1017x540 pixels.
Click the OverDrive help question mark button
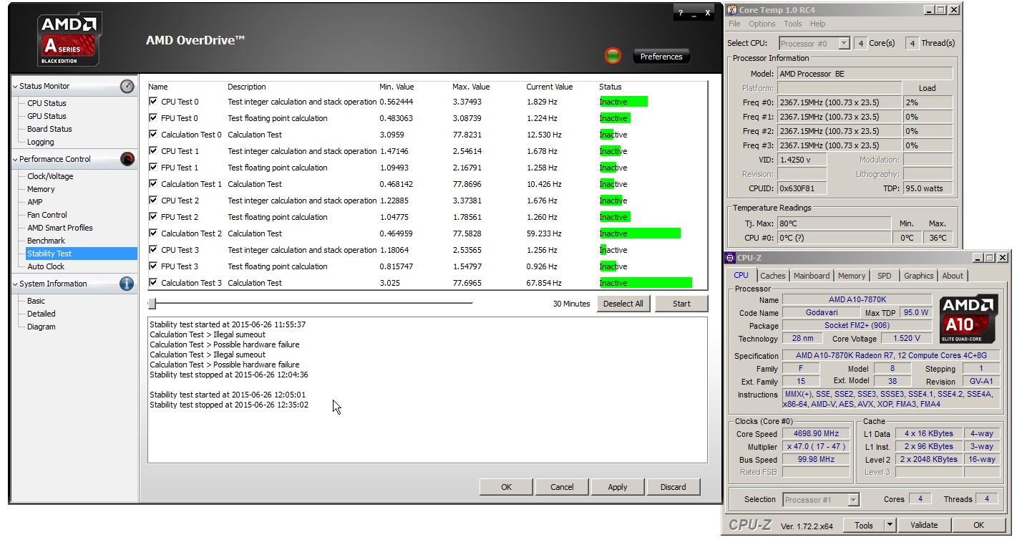click(x=680, y=13)
